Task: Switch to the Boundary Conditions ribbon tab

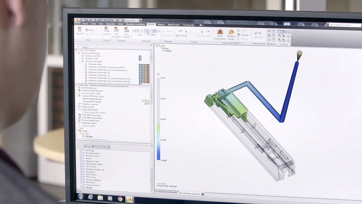Action: pos(135,24)
